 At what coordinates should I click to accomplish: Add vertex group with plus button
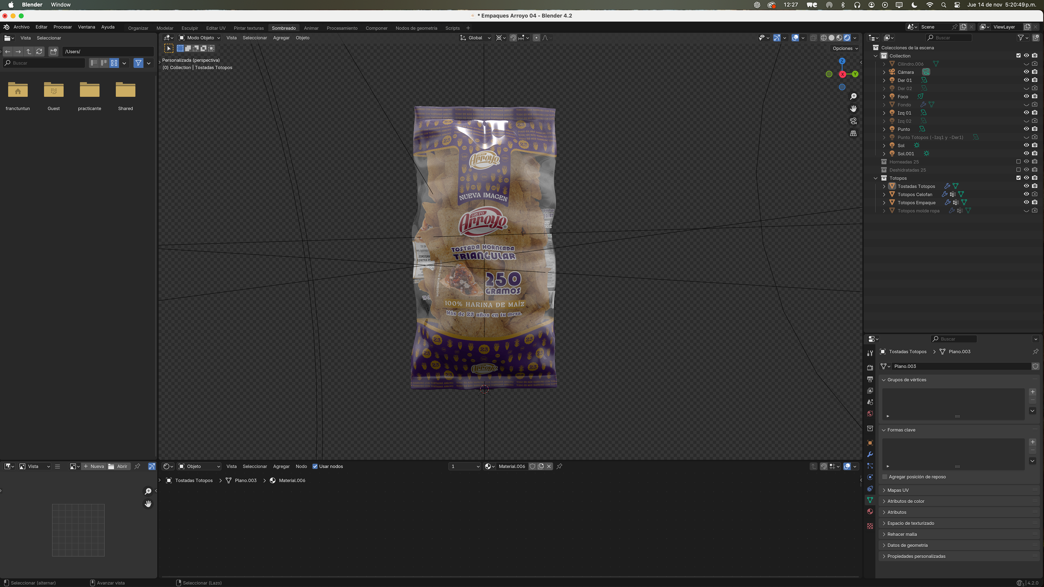(1033, 392)
